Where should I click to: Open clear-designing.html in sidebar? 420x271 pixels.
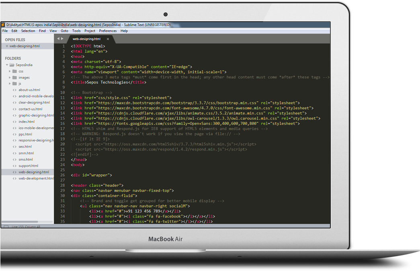(x=34, y=102)
